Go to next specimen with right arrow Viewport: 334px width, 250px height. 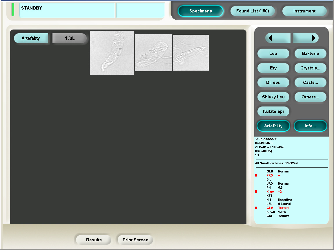point(306,38)
